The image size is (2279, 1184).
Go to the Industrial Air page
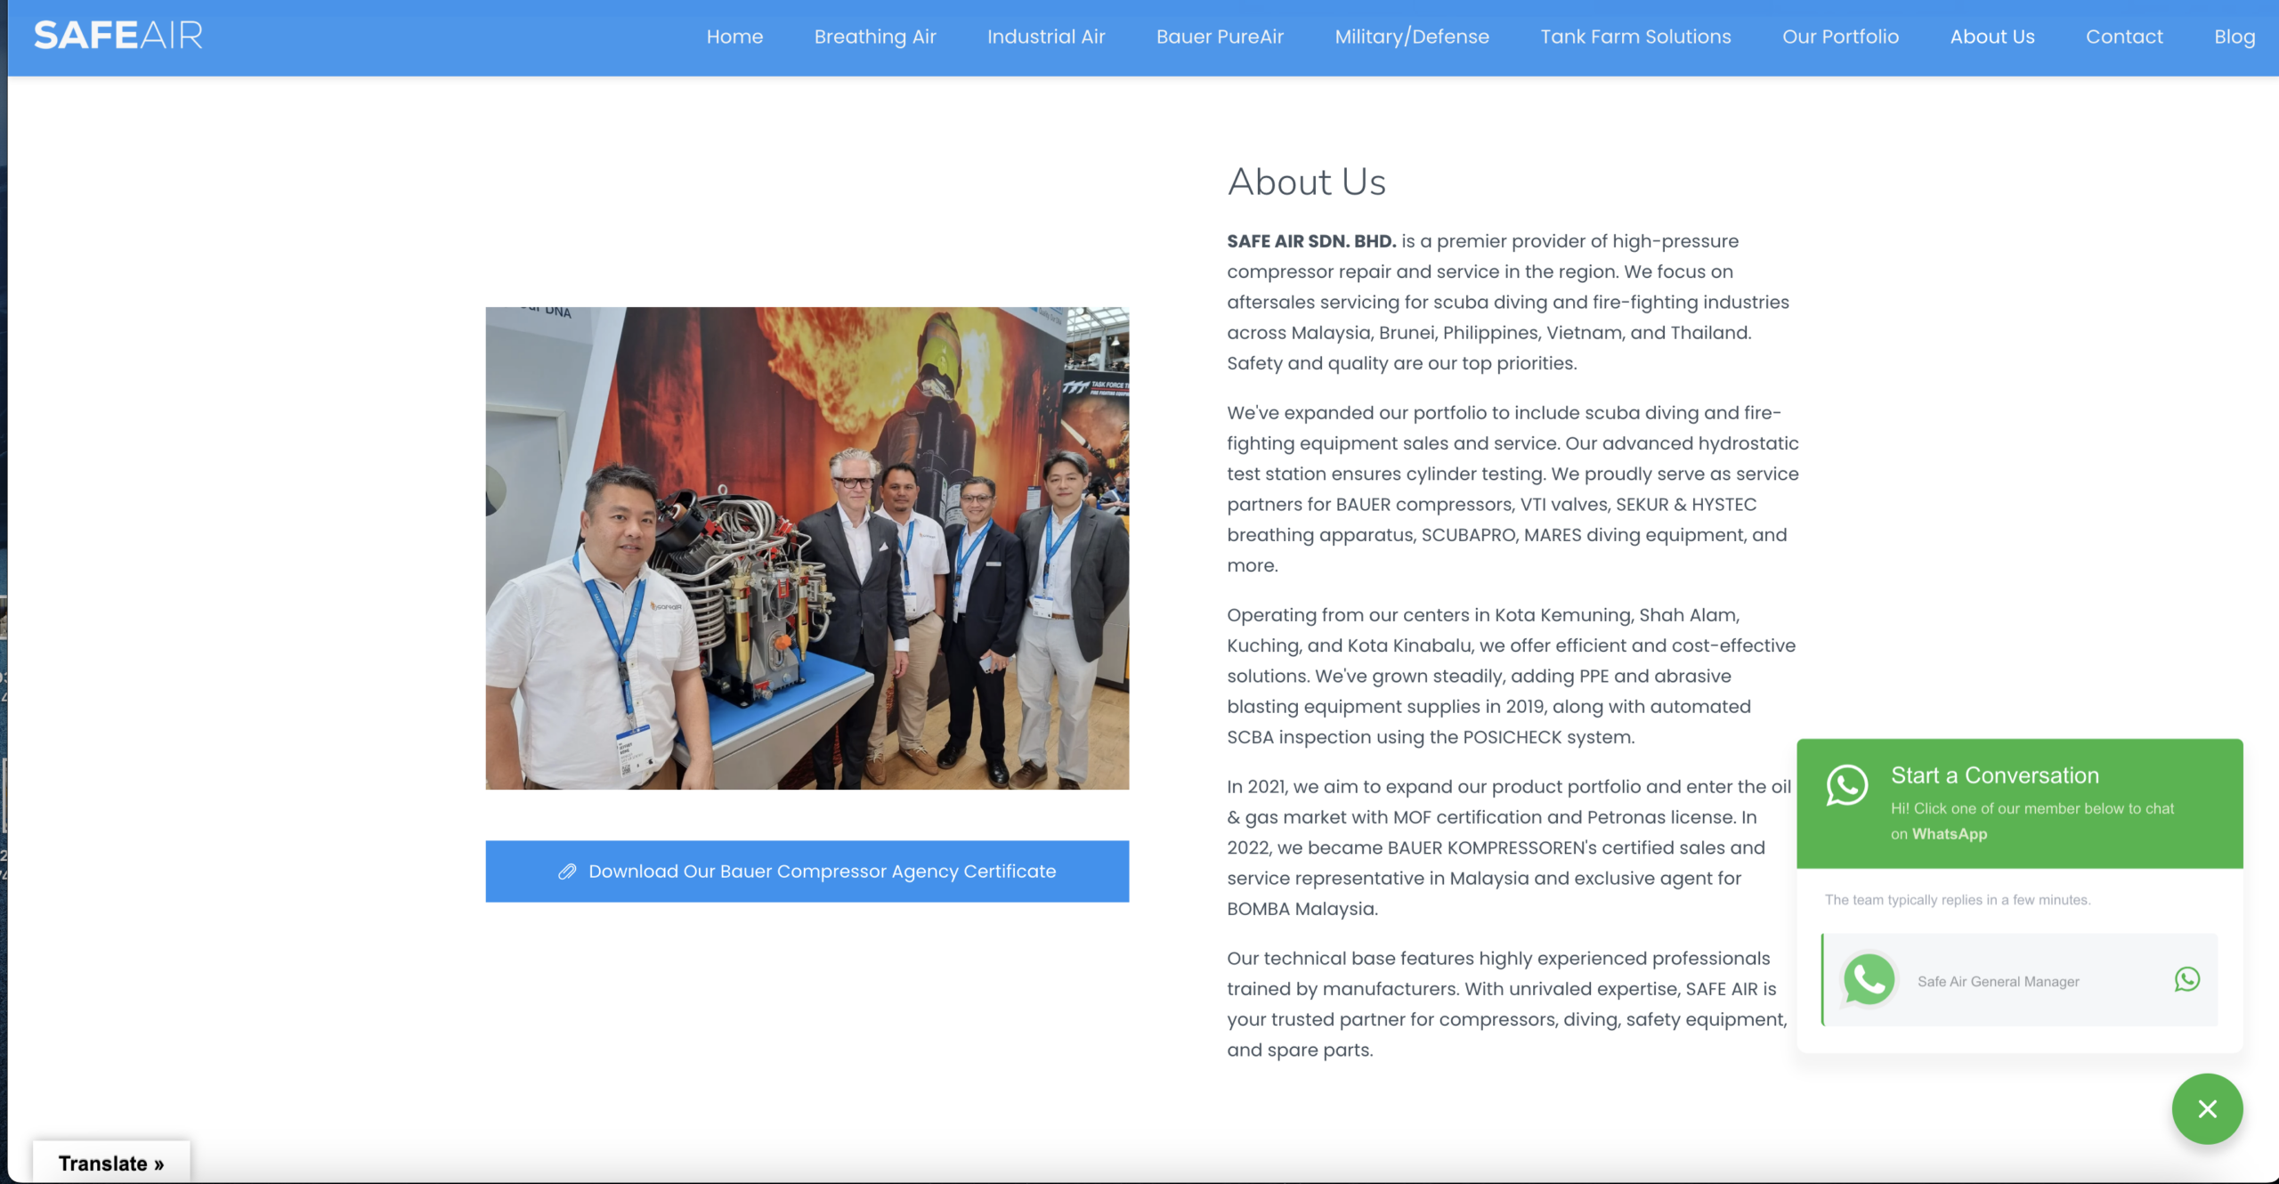[x=1046, y=36]
